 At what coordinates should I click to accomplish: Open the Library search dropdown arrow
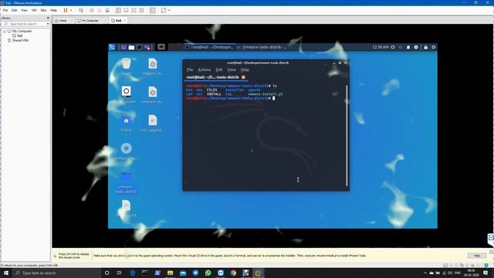48,24
